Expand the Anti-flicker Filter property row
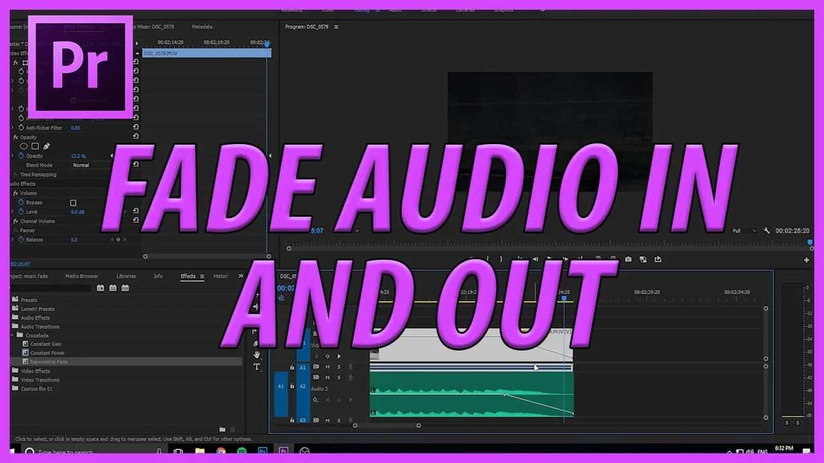Screen dimensions: 824x463 12,127
